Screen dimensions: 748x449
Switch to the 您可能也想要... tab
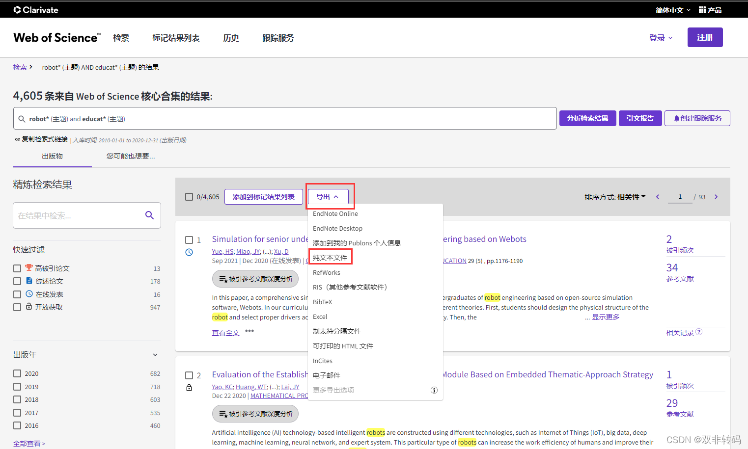[x=131, y=156]
